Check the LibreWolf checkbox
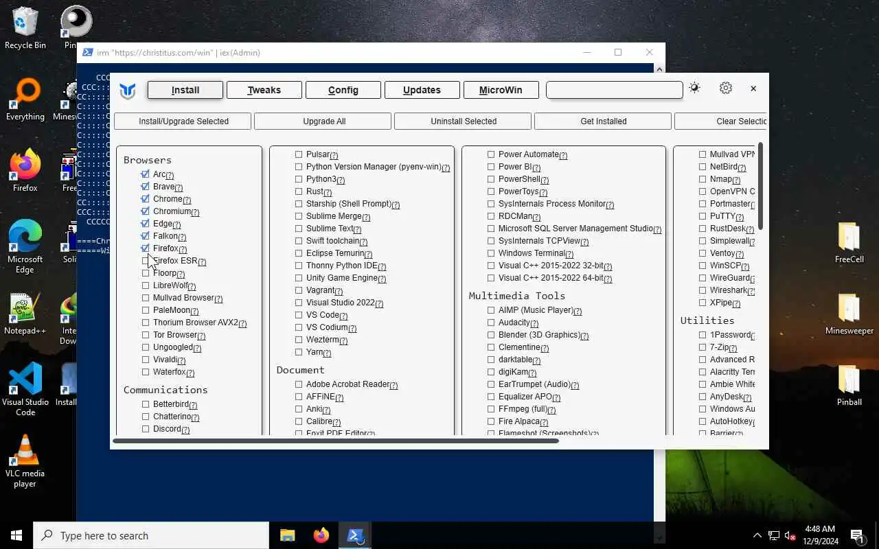Screen dimensions: 879x549 (146, 285)
